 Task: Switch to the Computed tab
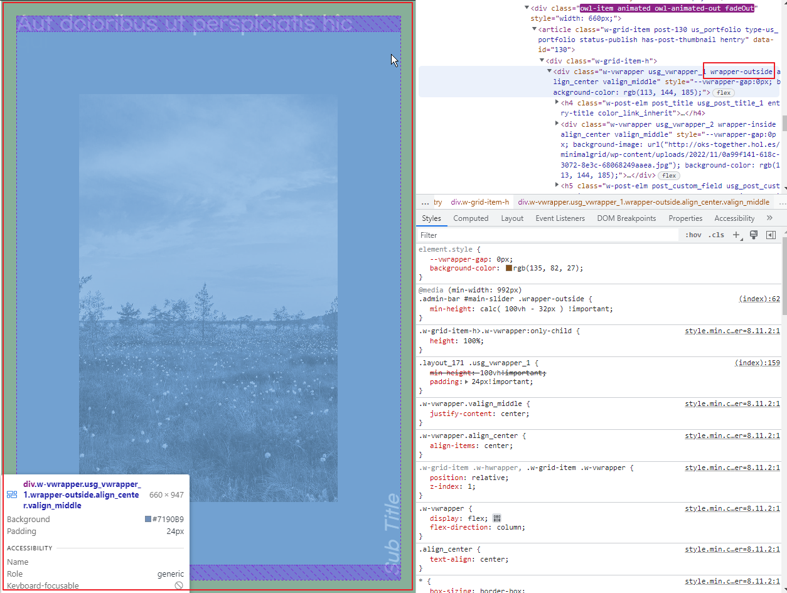tap(471, 218)
